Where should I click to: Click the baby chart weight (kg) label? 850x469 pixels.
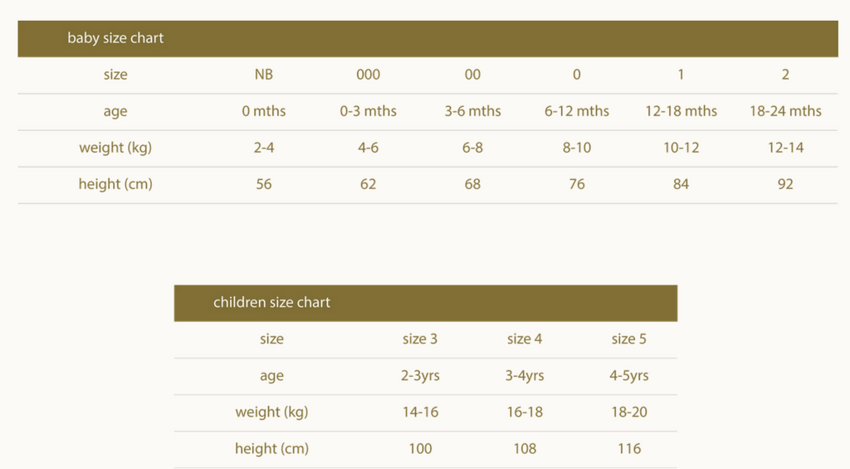(x=115, y=148)
